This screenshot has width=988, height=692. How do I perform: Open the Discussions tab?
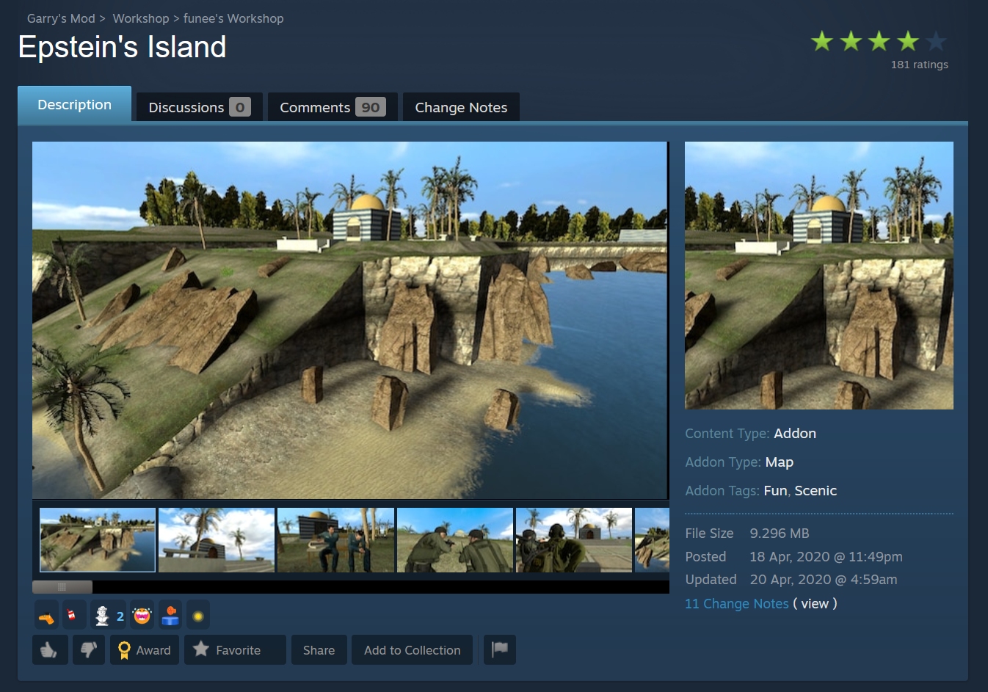(199, 107)
